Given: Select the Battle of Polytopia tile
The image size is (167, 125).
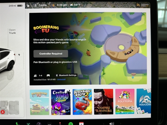Looking at the screenshot, I should 125,102.
